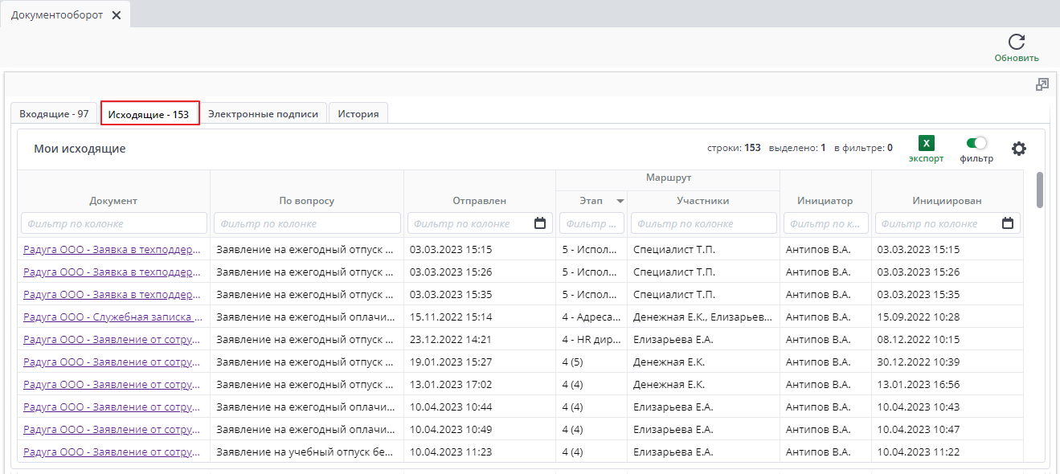The width and height of the screenshot is (1060, 474).
Task: Open document sent 23.12.2022 14:21
Action: click(113, 340)
